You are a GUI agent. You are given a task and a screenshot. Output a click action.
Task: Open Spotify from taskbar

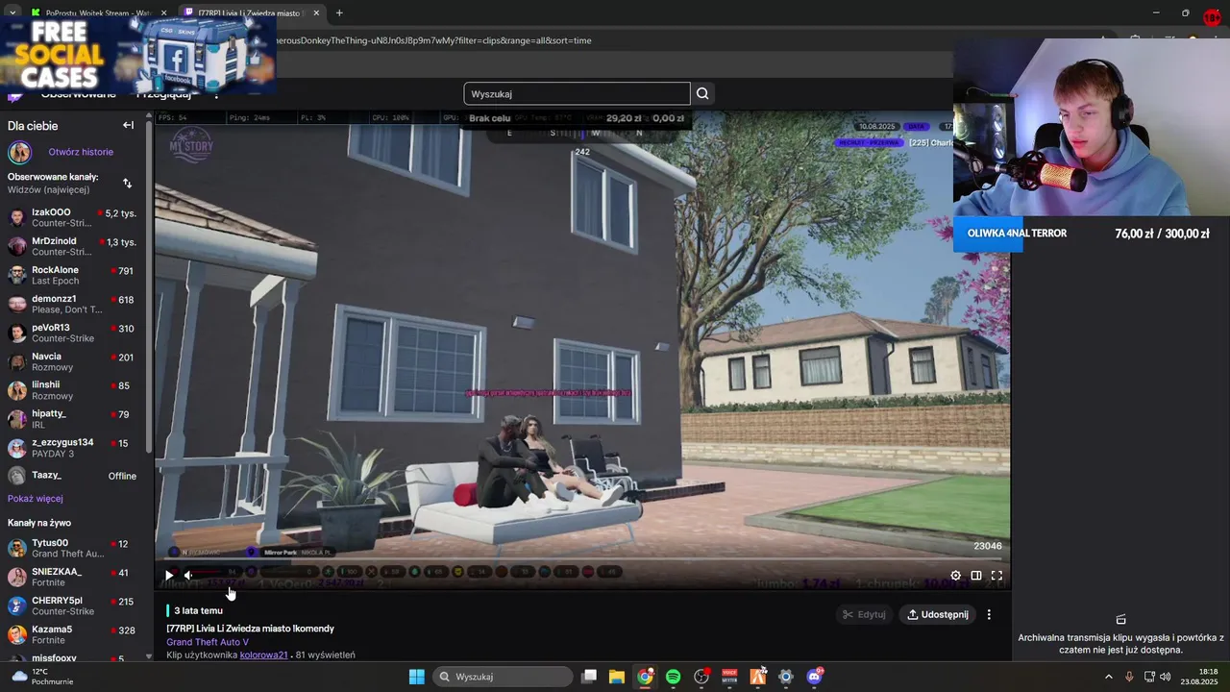coord(673,677)
